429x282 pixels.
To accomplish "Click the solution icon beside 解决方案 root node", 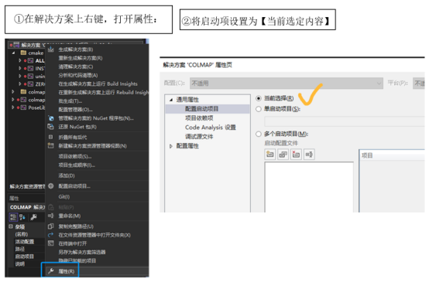I will pos(17,45).
